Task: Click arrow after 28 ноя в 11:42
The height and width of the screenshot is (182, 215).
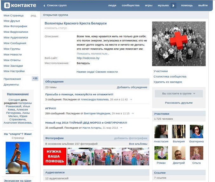Action: pos(131,99)
